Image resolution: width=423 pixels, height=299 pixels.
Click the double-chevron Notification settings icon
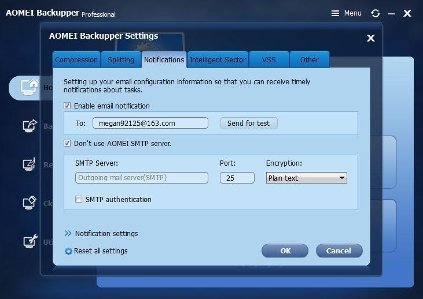[68, 233]
